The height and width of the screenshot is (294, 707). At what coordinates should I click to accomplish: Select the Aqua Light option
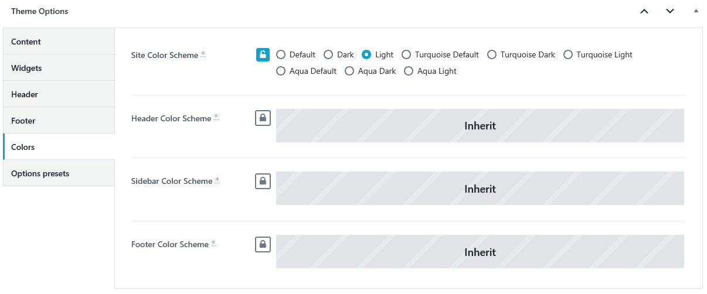(409, 71)
